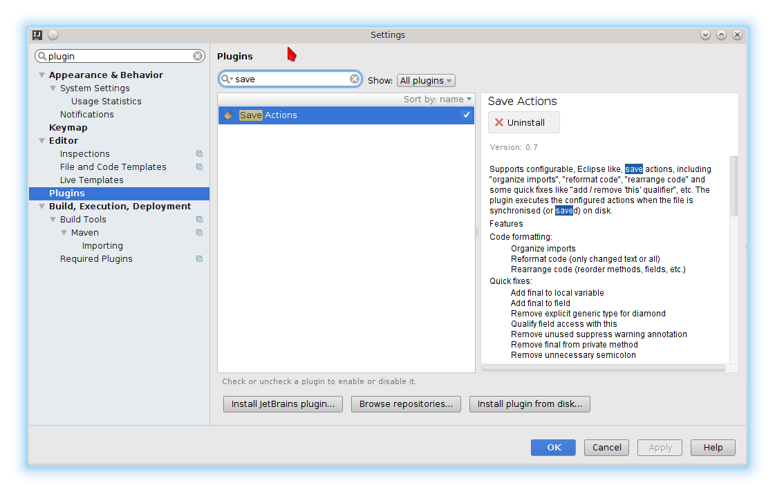Collapse Appearance & Behavior section
Viewport: 775px width, 494px height.
tap(42, 75)
